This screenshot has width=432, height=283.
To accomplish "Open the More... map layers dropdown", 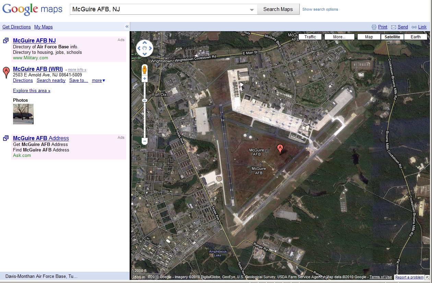I will coord(339,37).
